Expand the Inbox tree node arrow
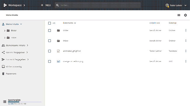Screen dimensions: 190x106 click(5, 38)
